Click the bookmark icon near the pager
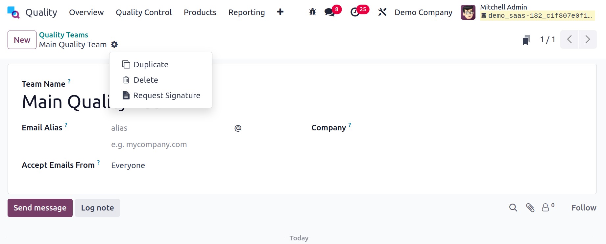Image resolution: width=606 pixels, height=244 pixels. pos(526,40)
